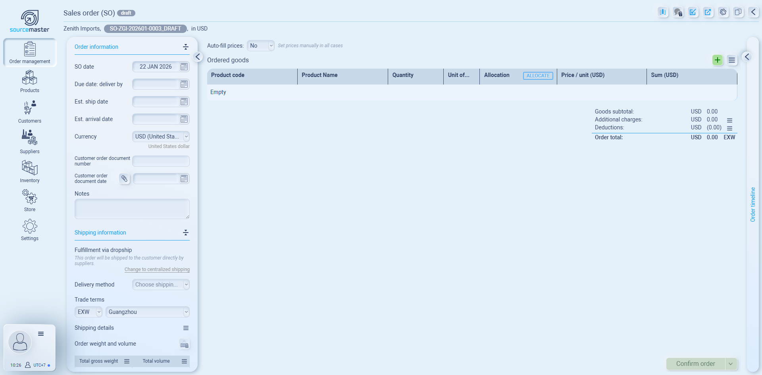
Task: Click the Customer order document number field
Action: pyautogui.click(x=161, y=161)
